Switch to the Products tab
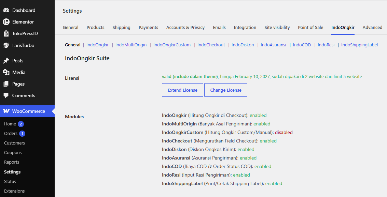Screen dimensions: 387x197 point(96,27)
